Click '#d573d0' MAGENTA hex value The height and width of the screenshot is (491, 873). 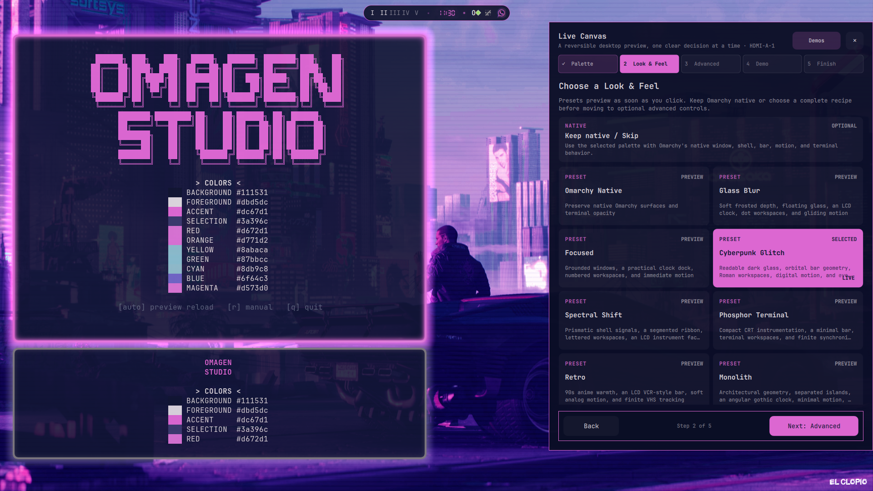coord(252,288)
